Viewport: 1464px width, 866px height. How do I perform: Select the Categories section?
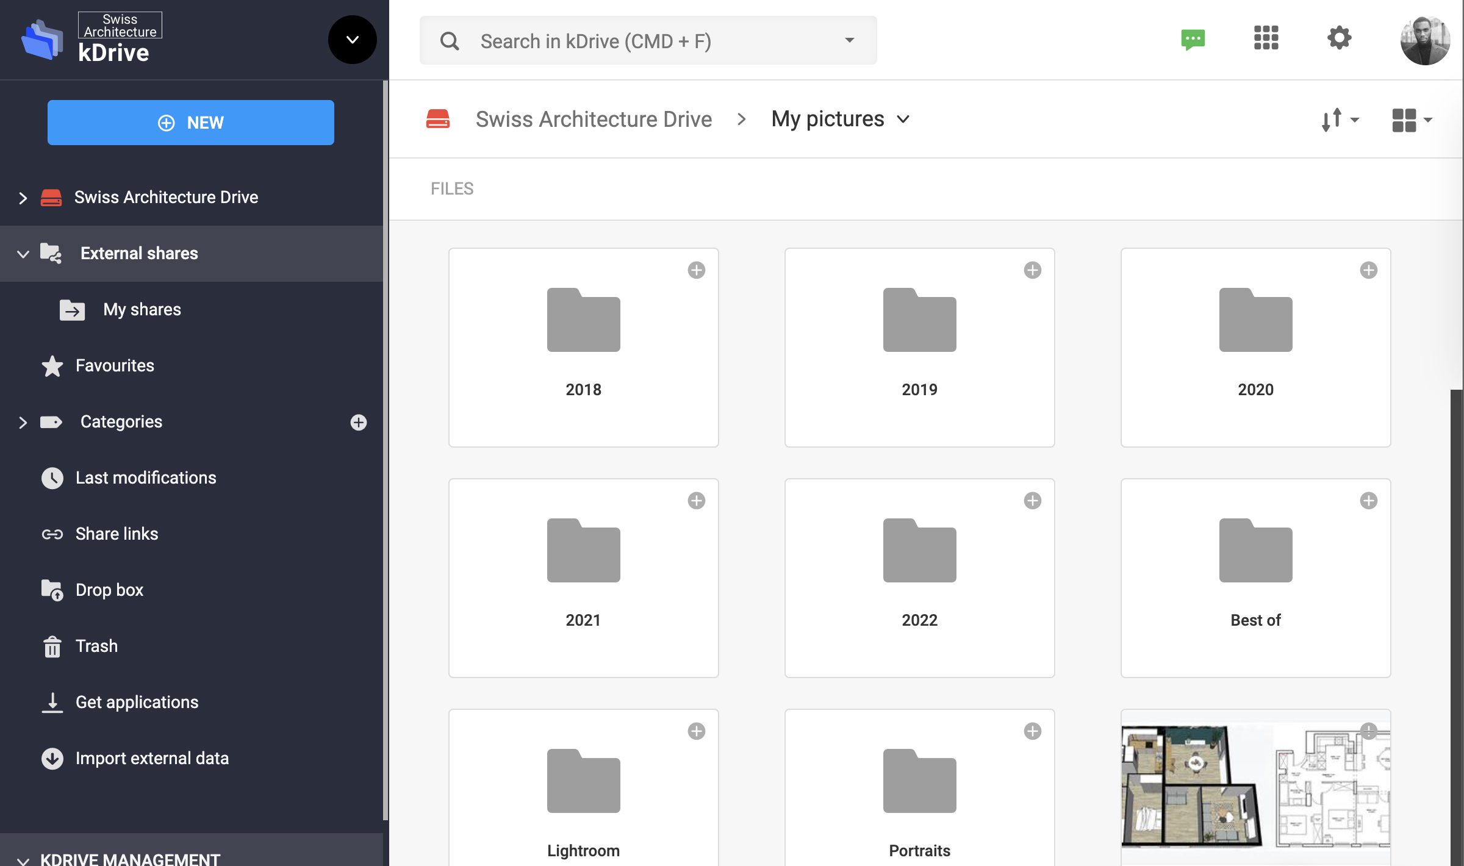pyautogui.click(x=121, y=421)
